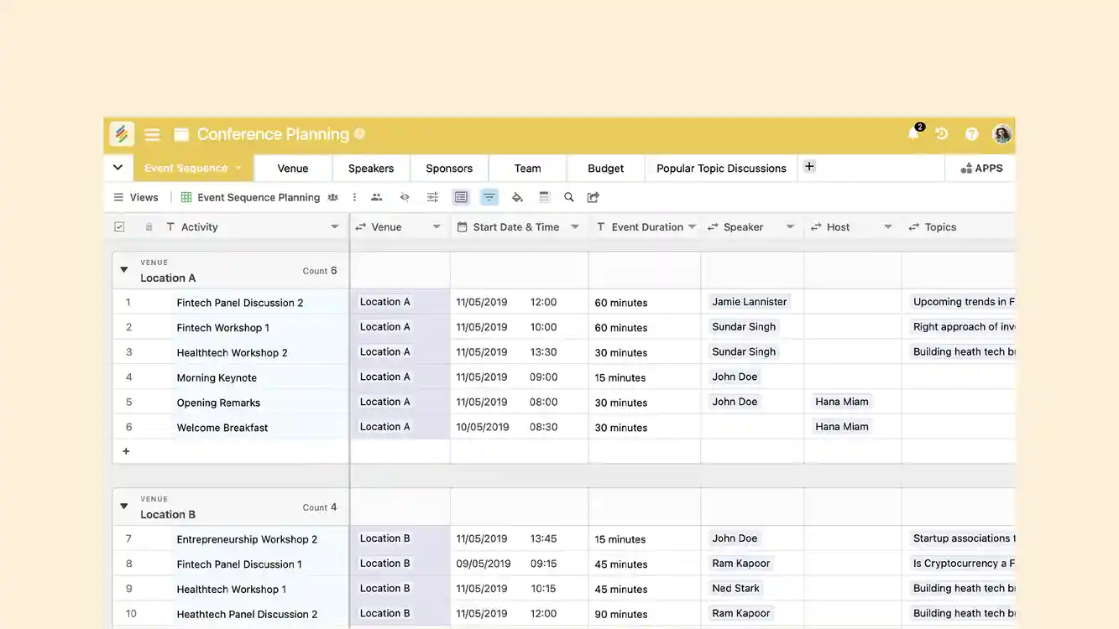This screenshot has height=629, width=1119.
Task: Open the Popular Topic Discussions tab
Action: 720,168
